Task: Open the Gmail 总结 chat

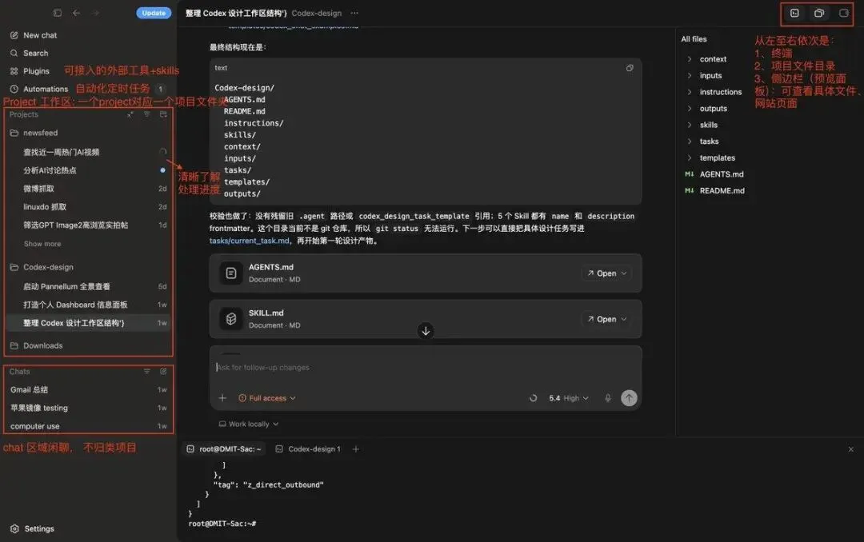Action: click(x=88, y=389)
